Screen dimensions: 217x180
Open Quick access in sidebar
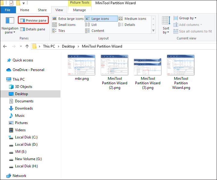tap(20, 60)
